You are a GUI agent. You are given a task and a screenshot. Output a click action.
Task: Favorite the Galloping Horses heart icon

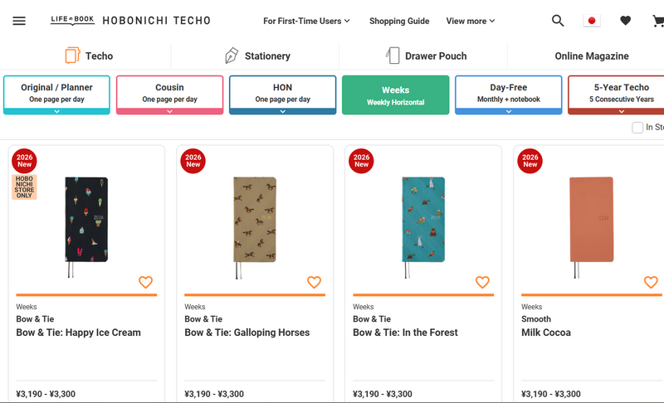315,282
